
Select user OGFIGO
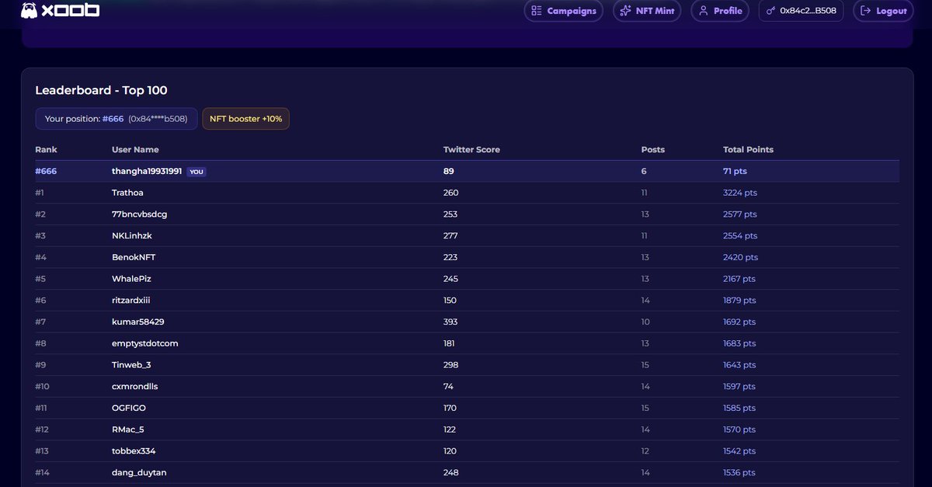coord(129,408)
